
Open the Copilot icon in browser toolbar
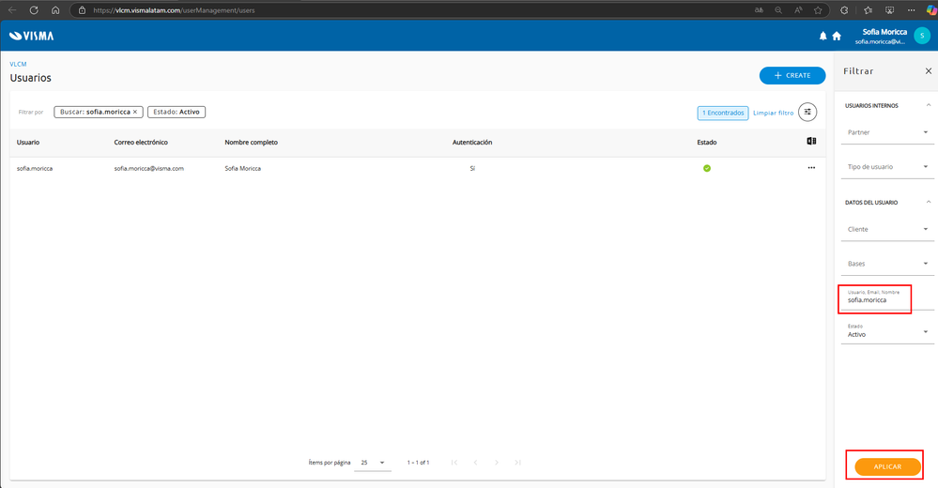coord(930,10)
